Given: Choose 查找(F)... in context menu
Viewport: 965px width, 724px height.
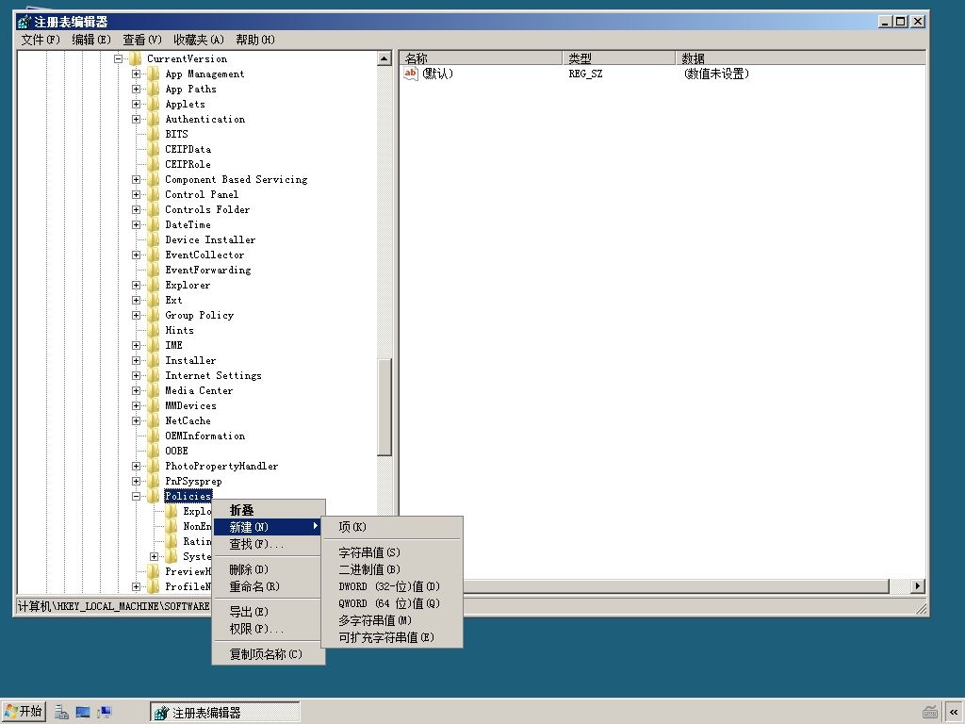Looking at the screenshot, I should 269,544.
